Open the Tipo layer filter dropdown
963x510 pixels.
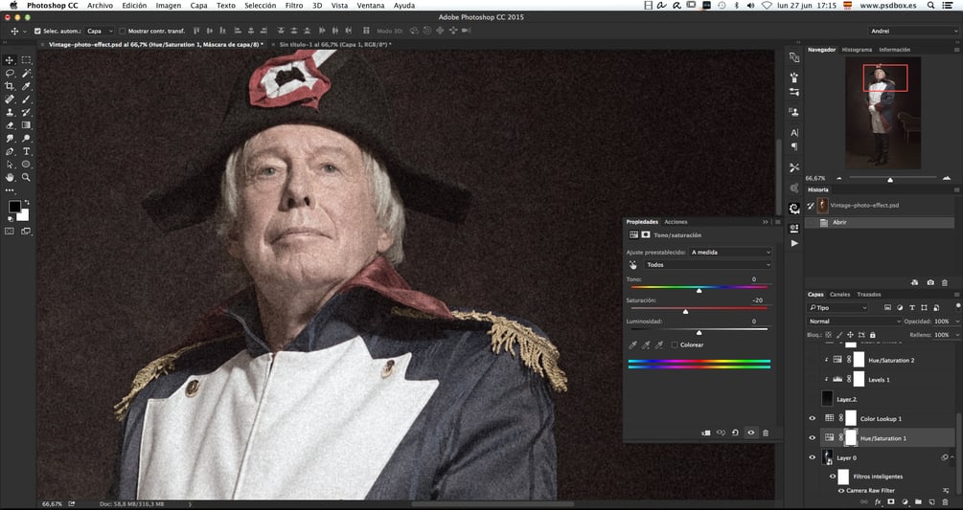(x=837, y=308)
